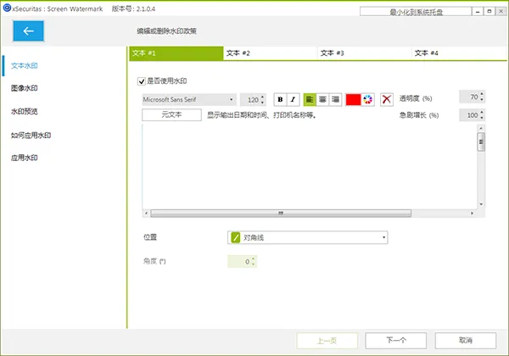Switch to the 文本 #1 tab

point(176,53)
